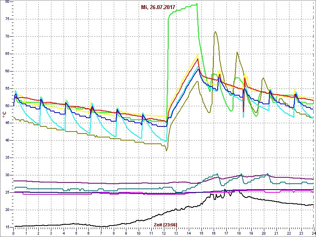Select the 50 tick on the y-axis
Image resolution: width=316 pixels, height=237 pixels.
coord(7,106)
